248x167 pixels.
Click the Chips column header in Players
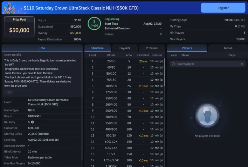pyautogui.click(x=232, y=55)
